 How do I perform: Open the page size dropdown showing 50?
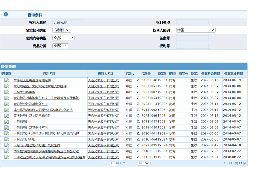coord(144,163)
